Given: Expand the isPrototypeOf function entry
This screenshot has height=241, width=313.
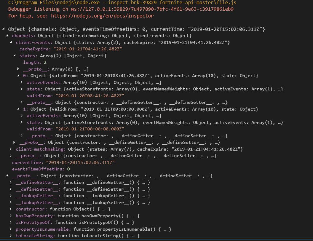Looking at the screenshot, I should click(x=11, y=222).
